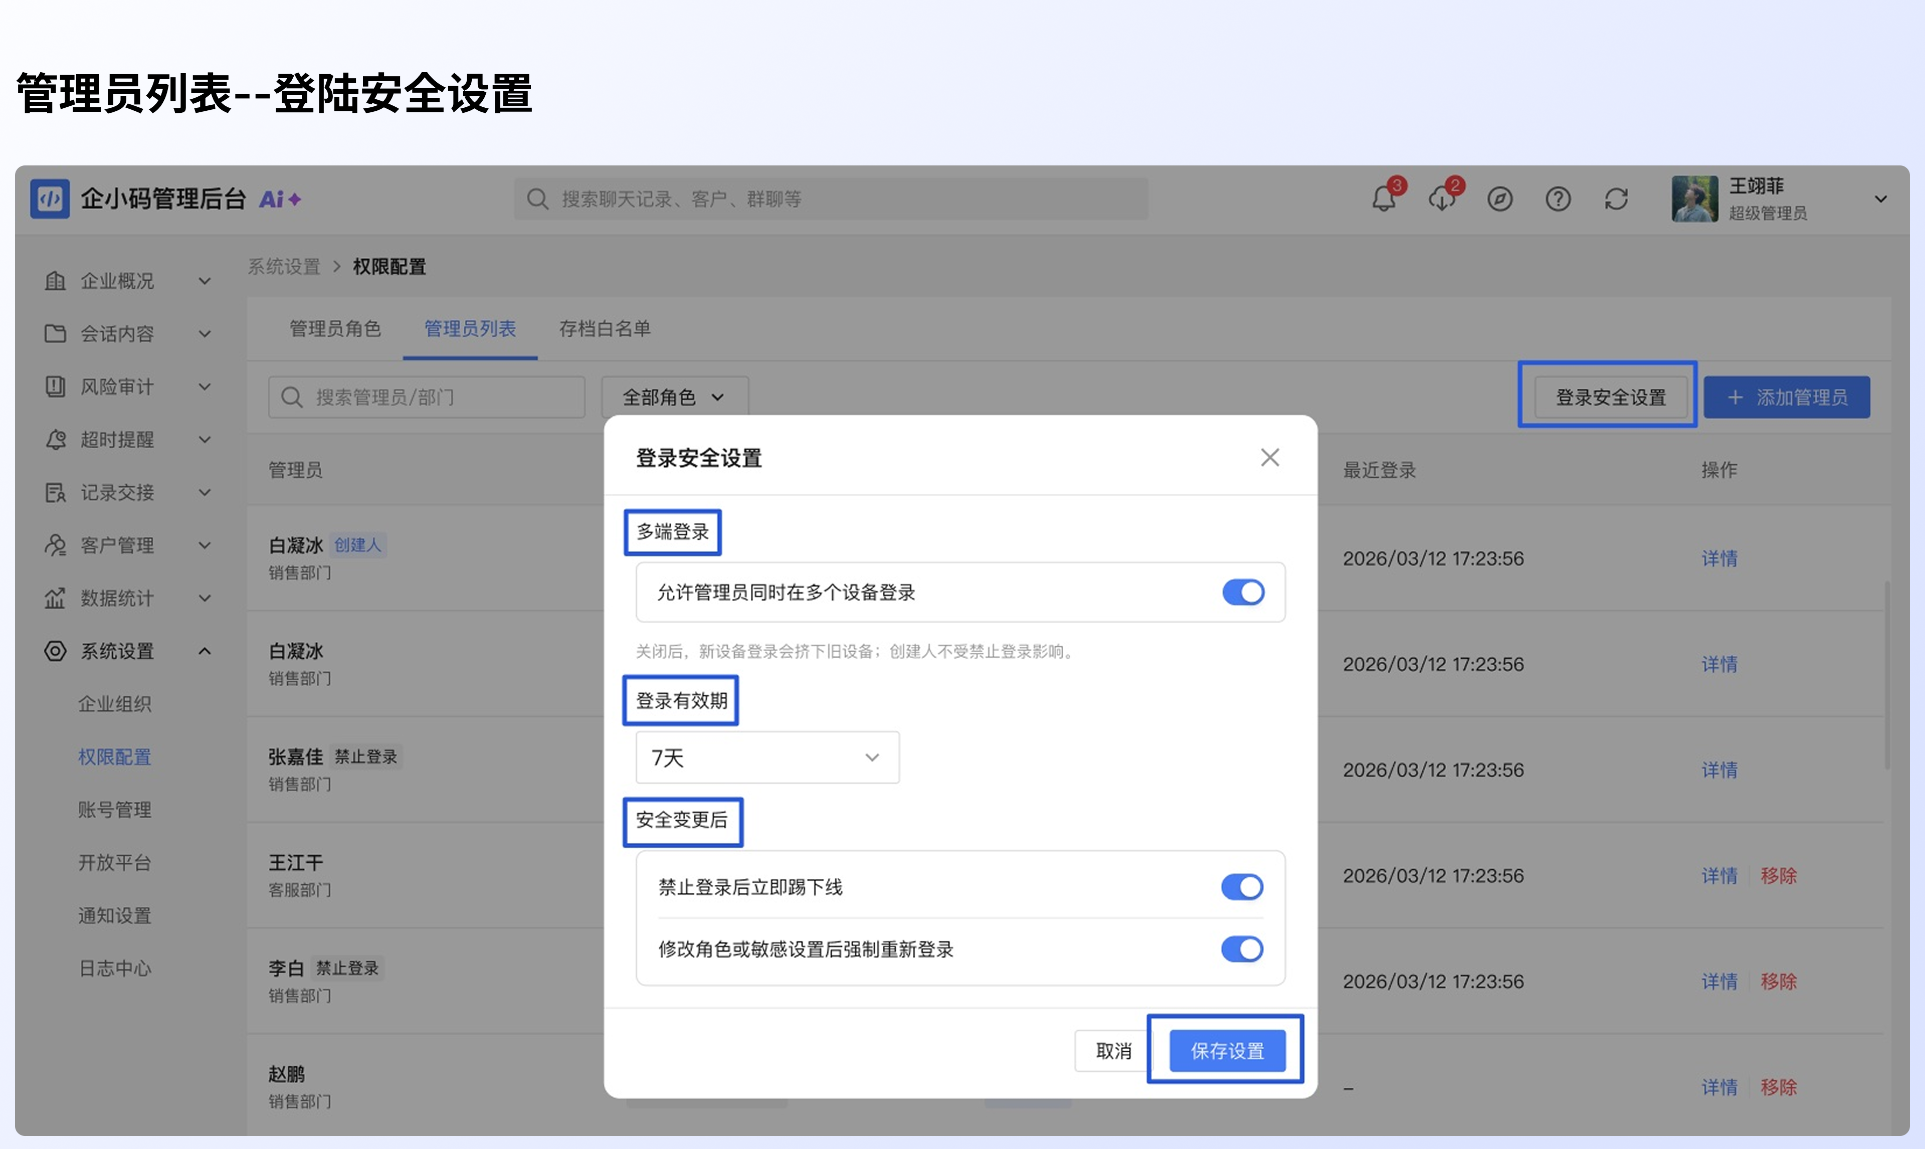Open the 日志中心 submenu item
This screenshot has width=1925, height=1149.
[115, 968]
